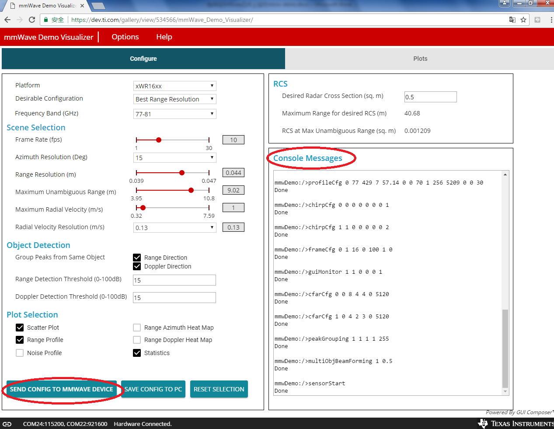This screenshot has height=429, width=554.
Task: Click the Chrome user profile icon
Action: [505, 3]
